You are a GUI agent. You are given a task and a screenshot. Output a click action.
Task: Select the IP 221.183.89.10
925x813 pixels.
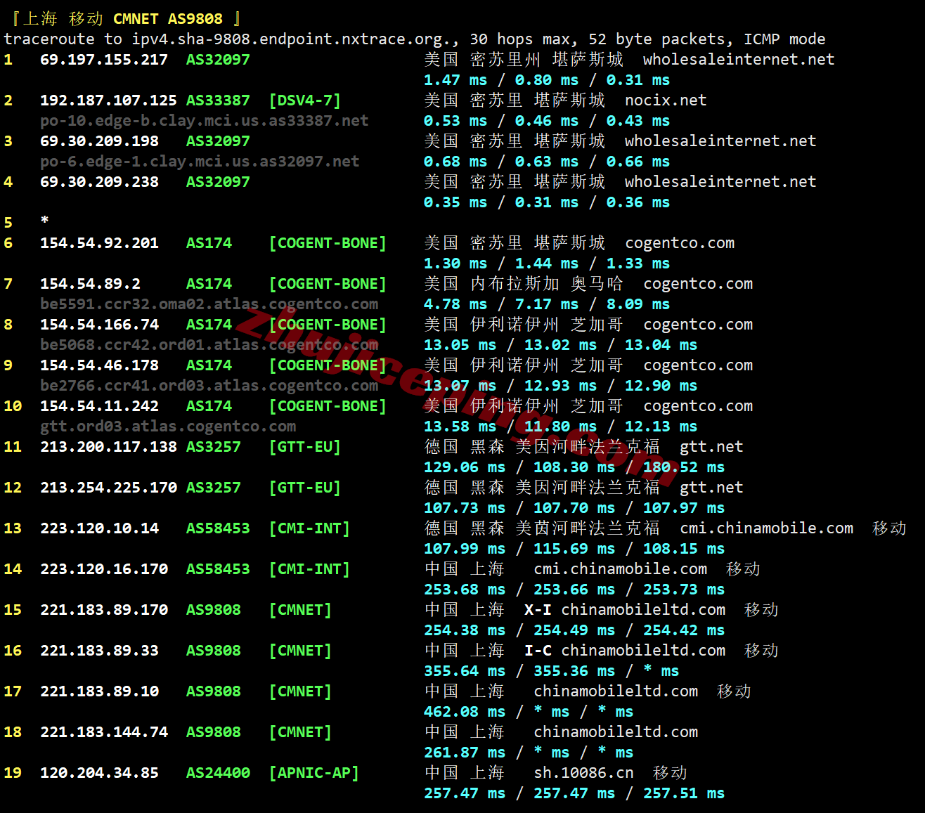(99, 691)
